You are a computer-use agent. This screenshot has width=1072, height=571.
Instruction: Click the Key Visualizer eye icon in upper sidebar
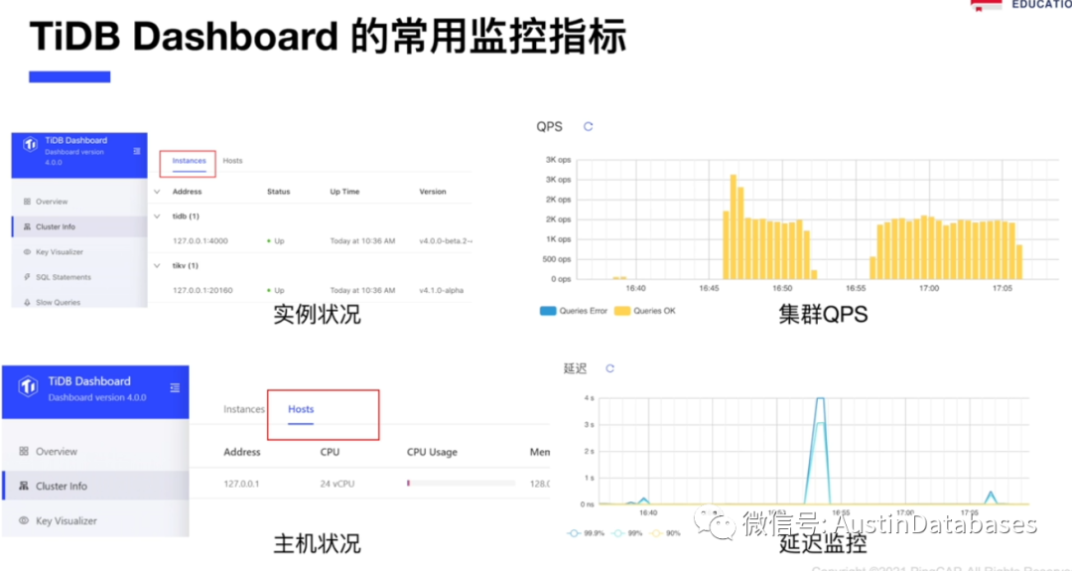[28, 251]
